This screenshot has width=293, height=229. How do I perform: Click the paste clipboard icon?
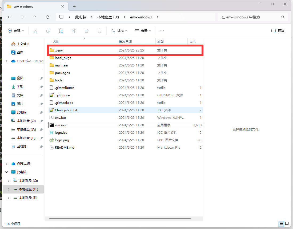click(x=61, y=31)
